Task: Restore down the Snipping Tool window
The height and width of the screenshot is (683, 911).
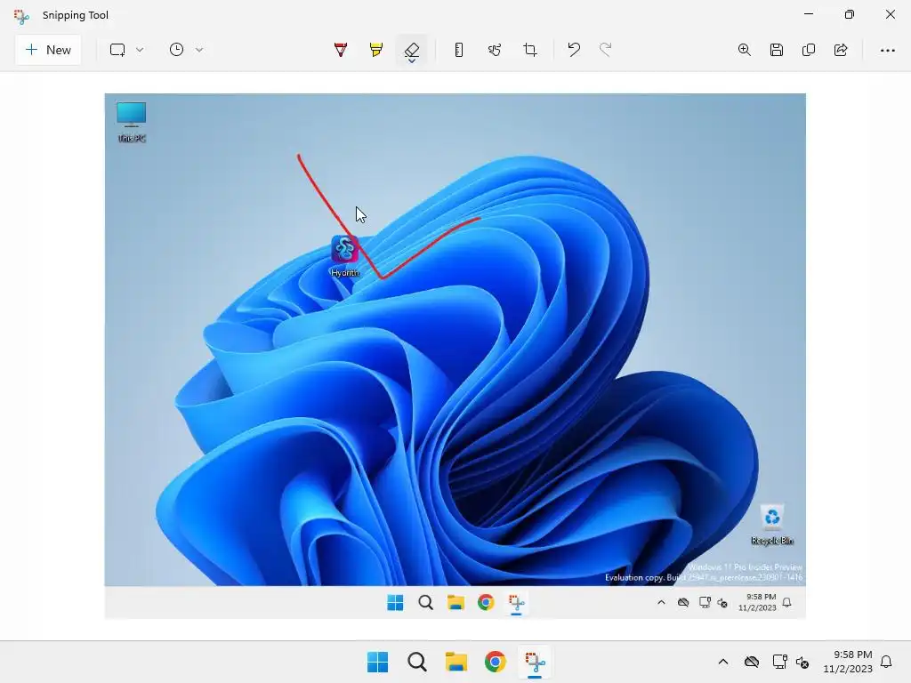Action: point(850,14)
